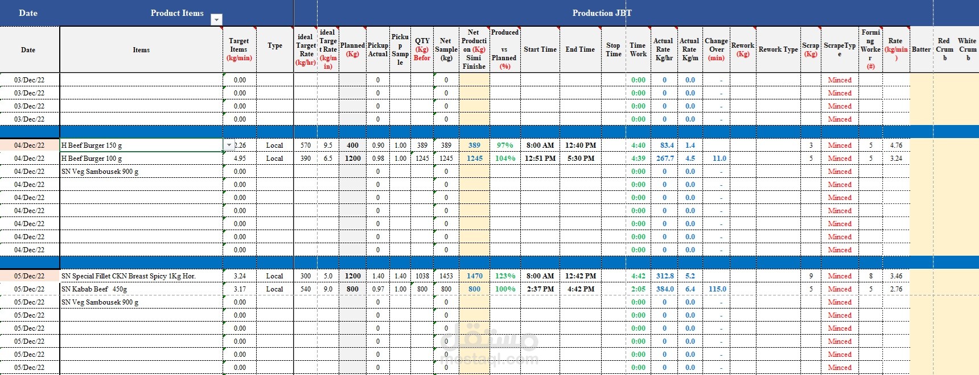Click the 'Rework Type' column header
This screenshot has height=375, width=979.
[x=778, y=50]
